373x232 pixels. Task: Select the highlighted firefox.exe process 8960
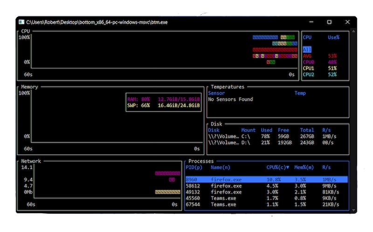coord(266,179)
